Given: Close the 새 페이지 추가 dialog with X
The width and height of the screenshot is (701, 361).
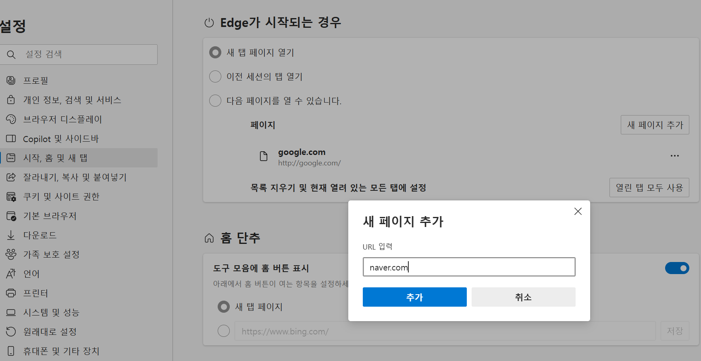Looking at the screenshot, I should click(x=578, y=211).
